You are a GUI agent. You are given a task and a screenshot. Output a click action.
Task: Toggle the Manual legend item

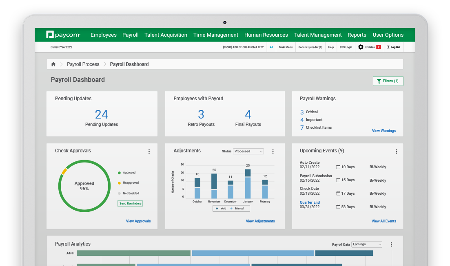click(x=237, y=209)
